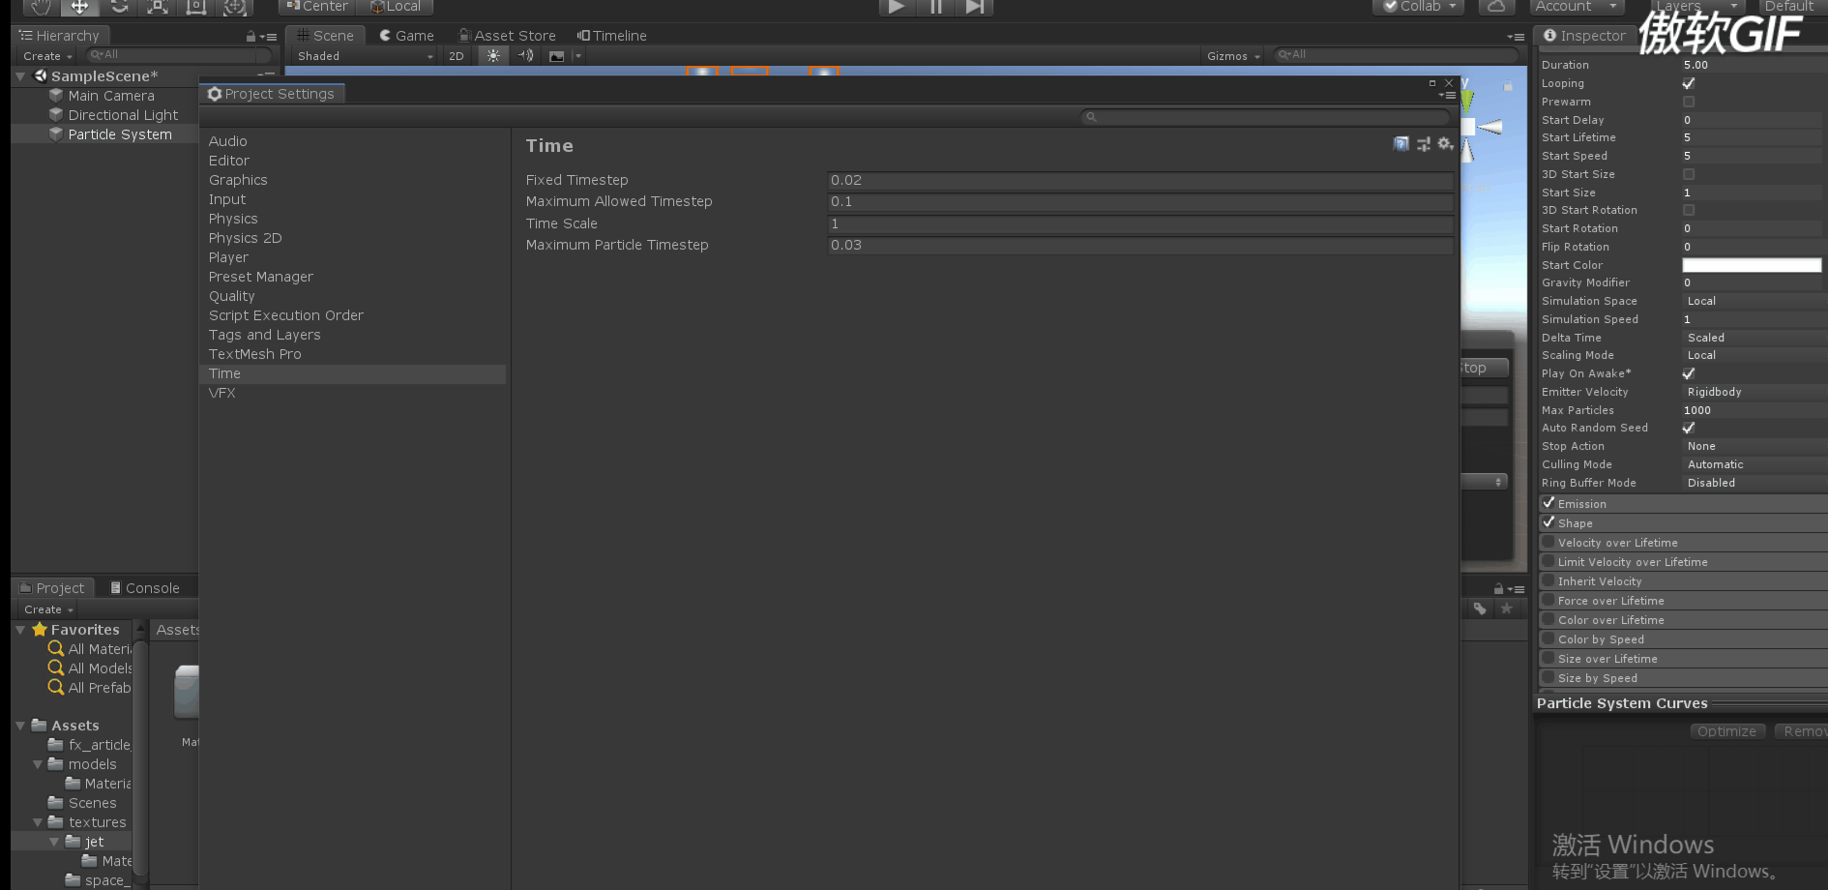Toggle Auto Random Seed checkbox
1828x890 pixels.
(1689, 428)
